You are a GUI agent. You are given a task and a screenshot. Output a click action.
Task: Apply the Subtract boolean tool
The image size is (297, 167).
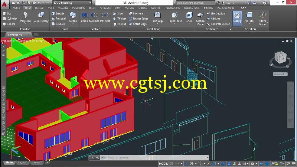pos(94,17)
